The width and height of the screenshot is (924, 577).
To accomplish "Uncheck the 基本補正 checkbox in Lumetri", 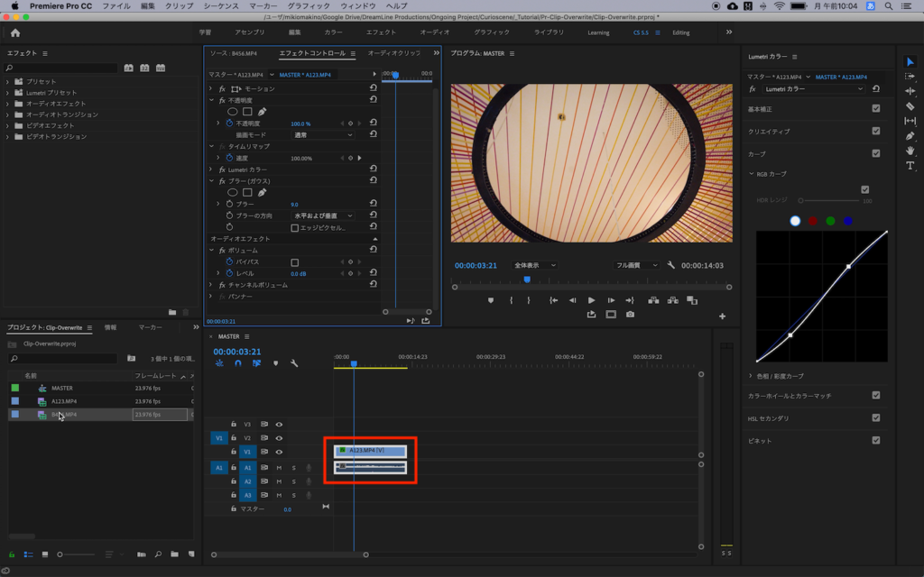I will [875, 108].
